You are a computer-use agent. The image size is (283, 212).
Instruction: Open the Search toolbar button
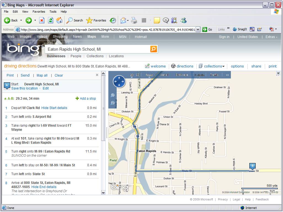pyautogui.click(x=74, y=20)
